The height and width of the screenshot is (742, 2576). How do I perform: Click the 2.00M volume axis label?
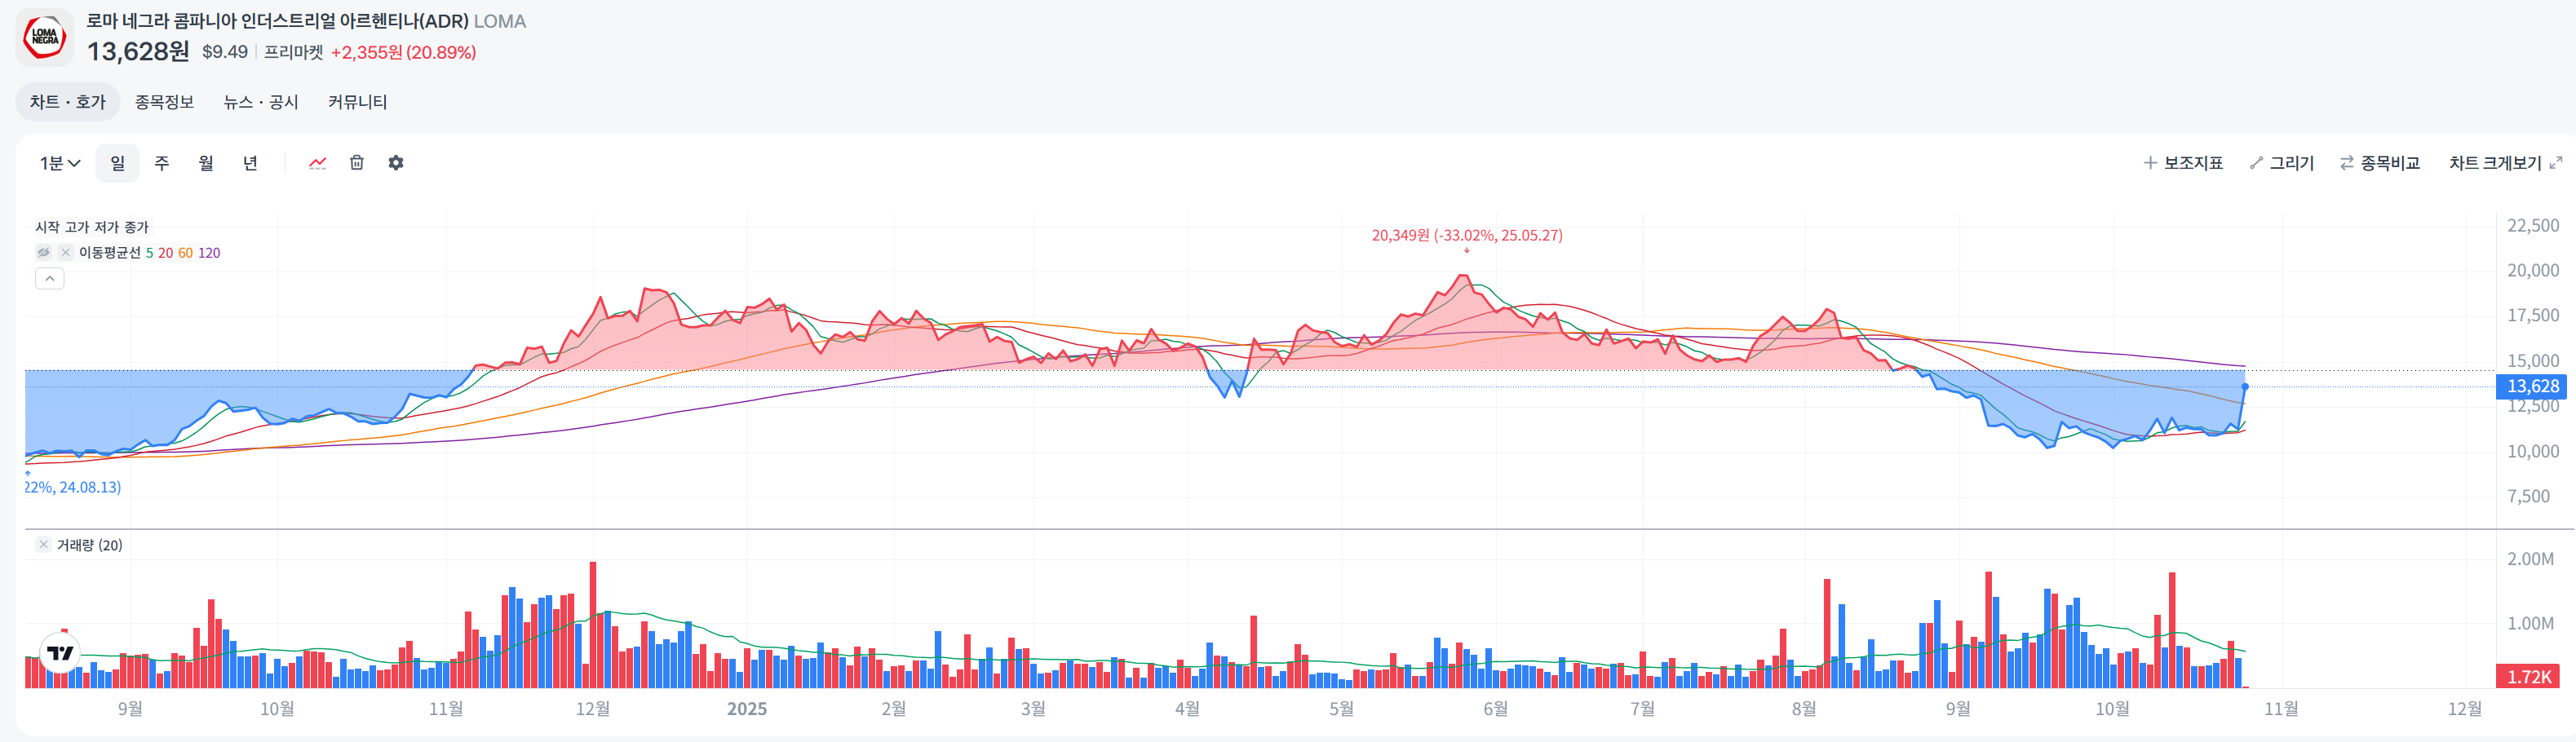(2530, 559)
